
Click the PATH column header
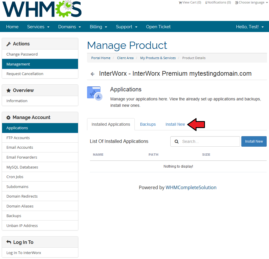(x=153, y=155)
